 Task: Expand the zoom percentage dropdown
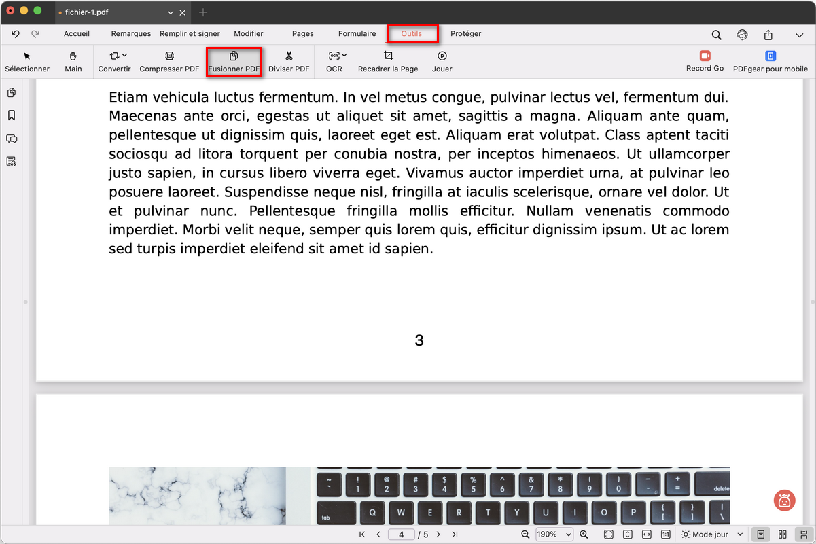point(553,534)
